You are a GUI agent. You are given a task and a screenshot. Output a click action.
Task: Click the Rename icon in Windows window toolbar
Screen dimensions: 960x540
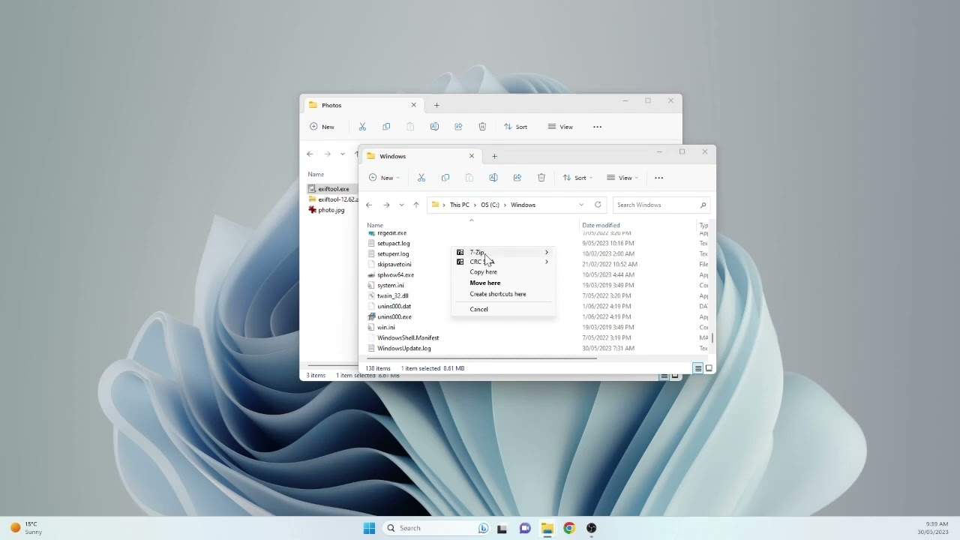point(493,178)
